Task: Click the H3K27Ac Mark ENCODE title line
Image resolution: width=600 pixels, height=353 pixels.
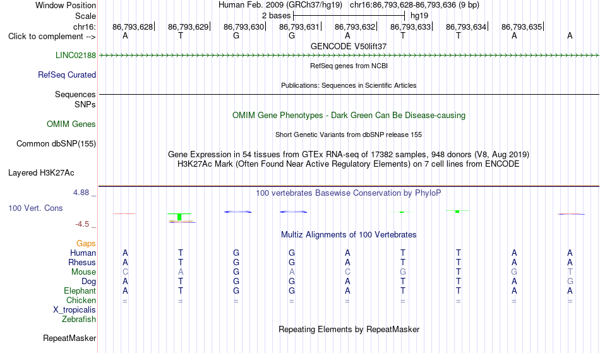Action: tap(349, 164)
